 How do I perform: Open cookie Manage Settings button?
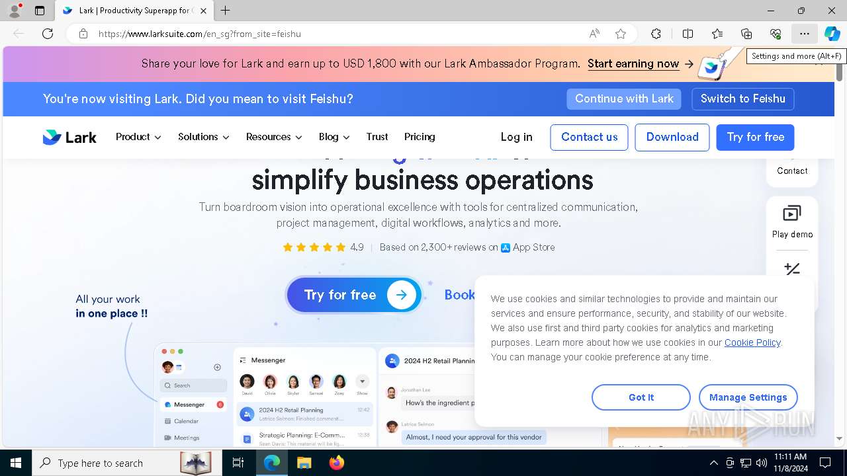[x=748, y=397]
